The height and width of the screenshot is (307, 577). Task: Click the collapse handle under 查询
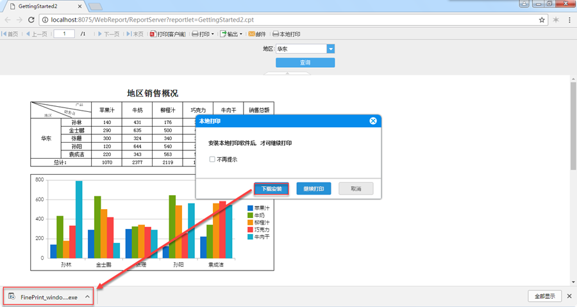click(287, 74)
